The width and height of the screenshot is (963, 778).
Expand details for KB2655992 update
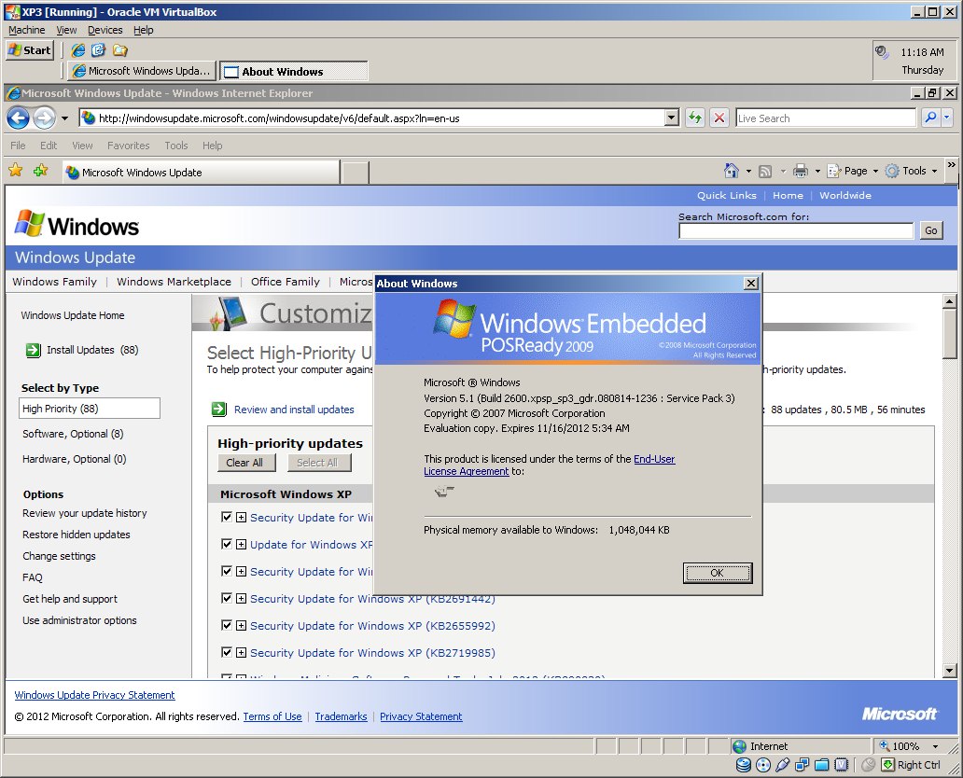pos(242,626)
